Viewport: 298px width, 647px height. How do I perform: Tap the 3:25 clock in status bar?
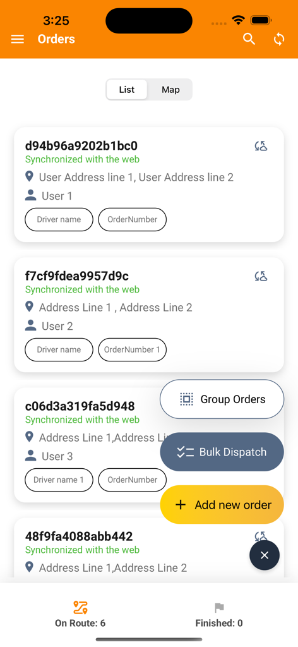tap(56, 20)
